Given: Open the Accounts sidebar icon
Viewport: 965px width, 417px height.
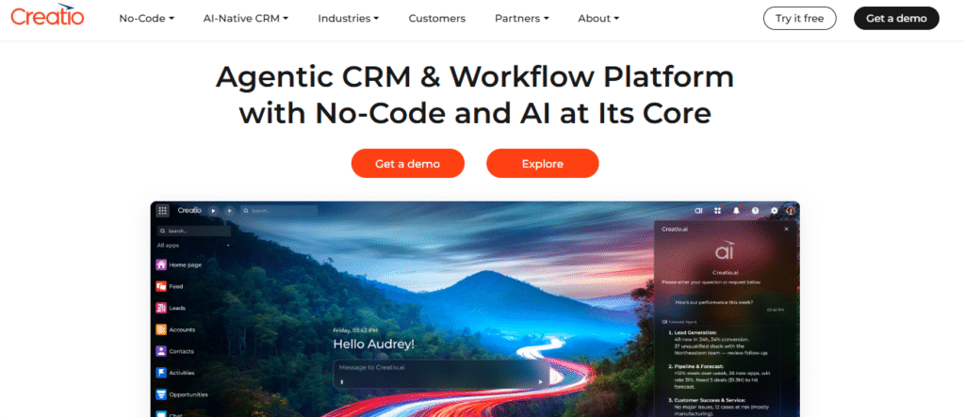Looking at the screenshot, I should [x=161, y=329].
